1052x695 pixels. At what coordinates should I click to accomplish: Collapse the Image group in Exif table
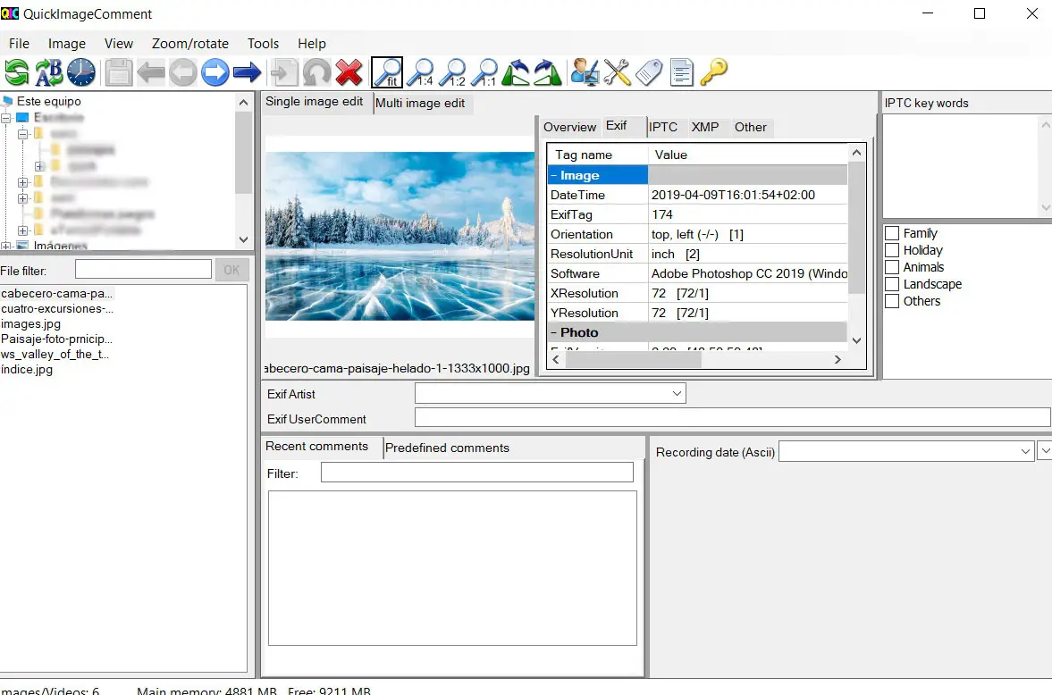pyautogui.click(x=554, y=176)
